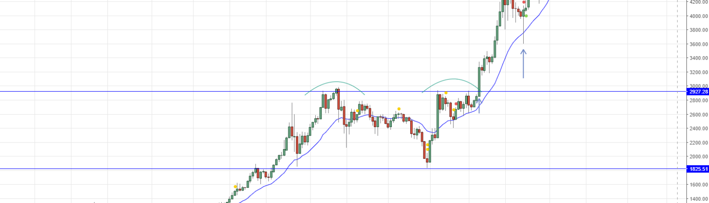Select the lower horizontal line at 1825.51
The width and height of the screenshot is (709, 203).
pos(142,169)
